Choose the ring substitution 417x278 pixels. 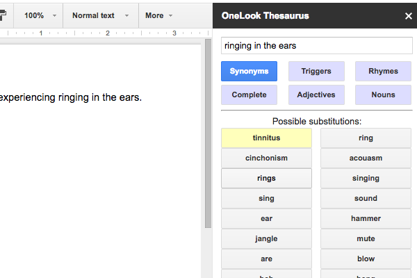coord(366,138)
